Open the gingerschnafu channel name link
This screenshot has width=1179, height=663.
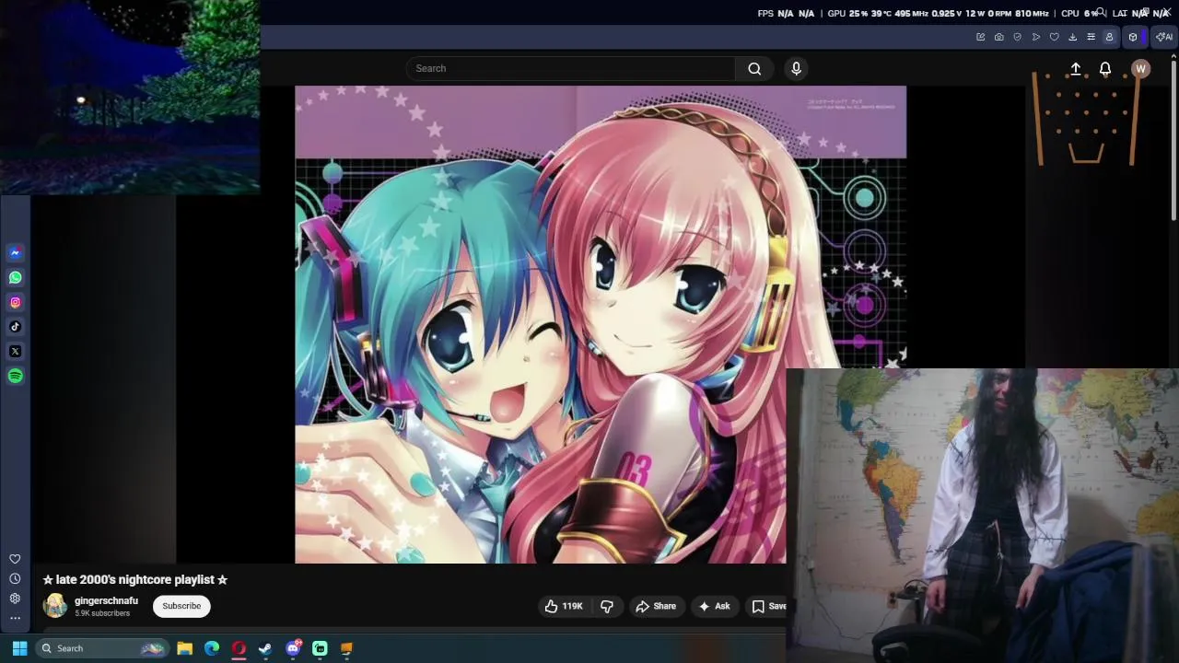coord(106,601)
